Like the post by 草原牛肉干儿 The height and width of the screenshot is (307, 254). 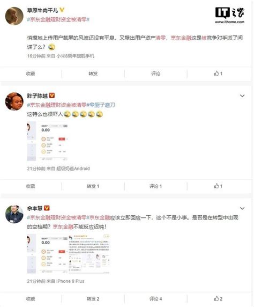[218, 74]
